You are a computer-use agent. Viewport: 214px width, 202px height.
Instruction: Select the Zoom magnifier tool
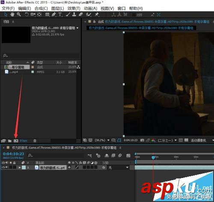19,15
